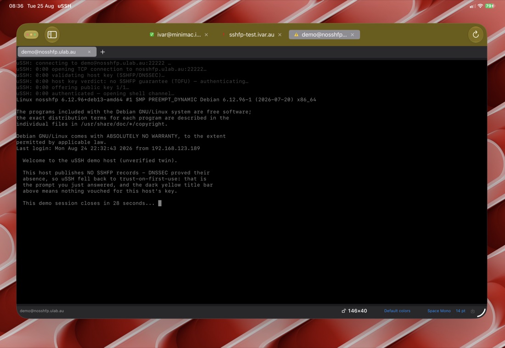Click the reconnect refresh arrow button

click(x=475, y=34)
